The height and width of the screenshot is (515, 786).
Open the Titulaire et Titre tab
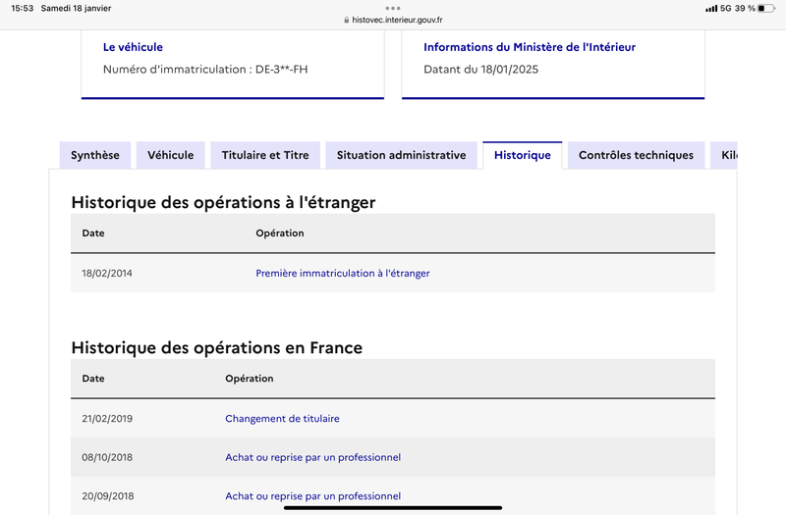265,155
